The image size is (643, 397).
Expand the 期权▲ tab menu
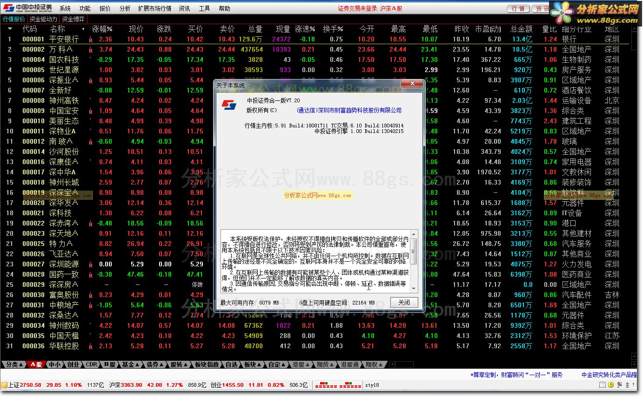pos(375,364)
